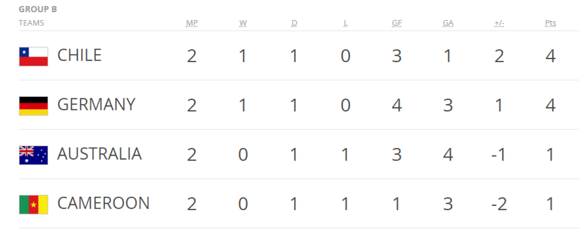Click the Cameroon flag icon
The image size is (579, 229).
(x=33, y=204)
